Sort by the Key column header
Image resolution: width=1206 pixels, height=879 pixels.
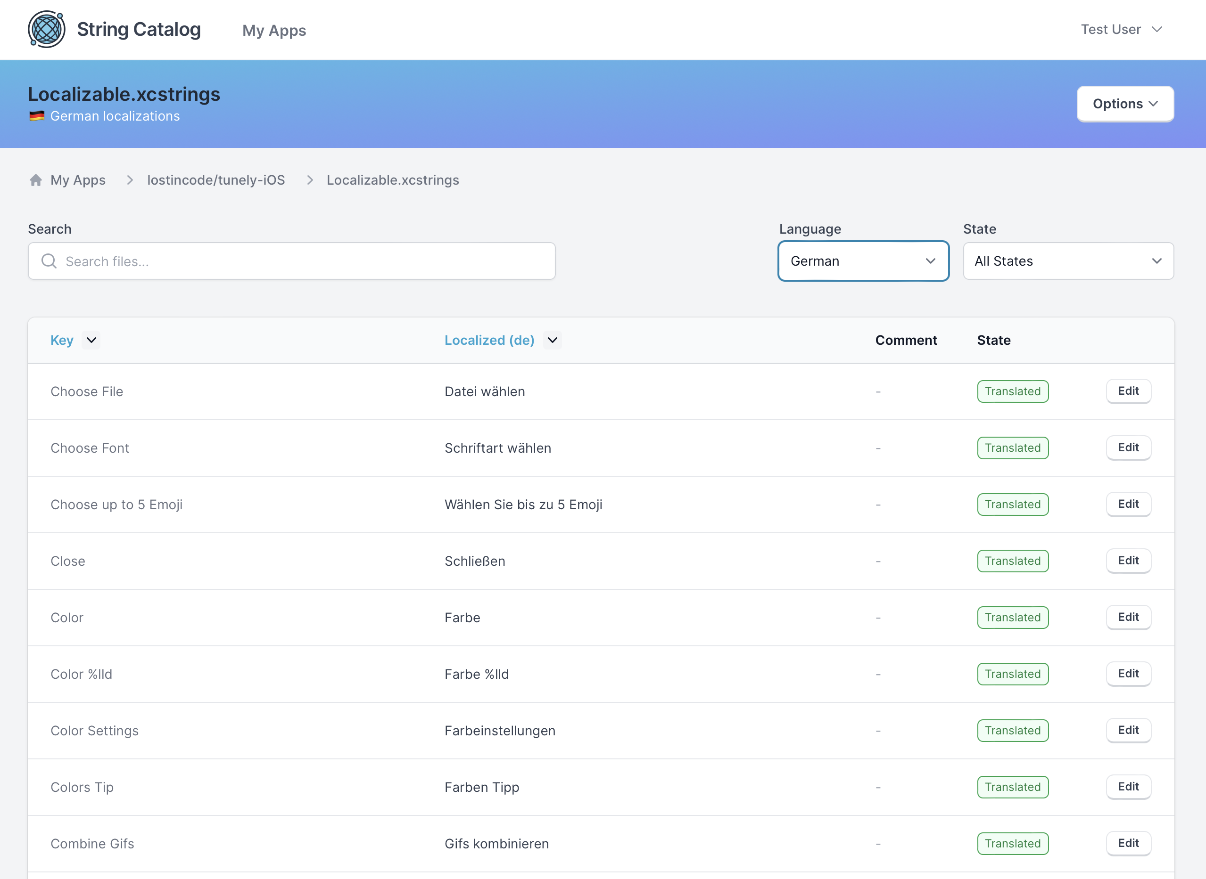[62, 340]
